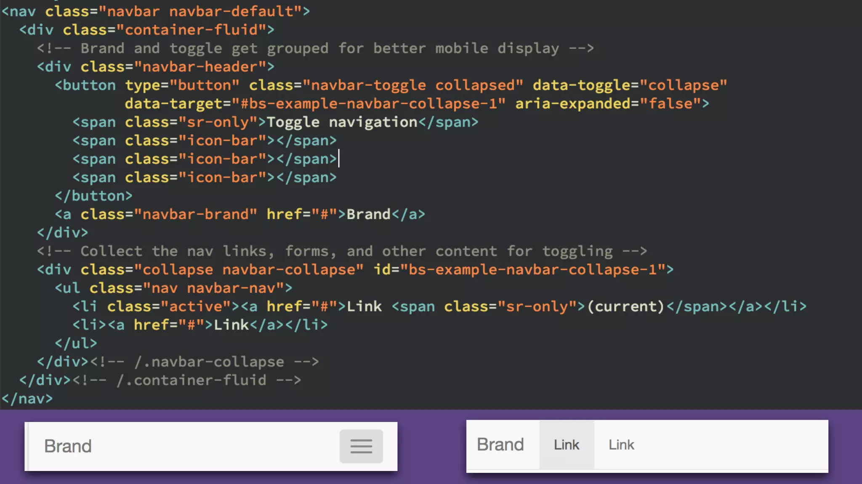This screenshot has width=862, height=484.
Task: Click the (current) text in code
Action: 625,307
